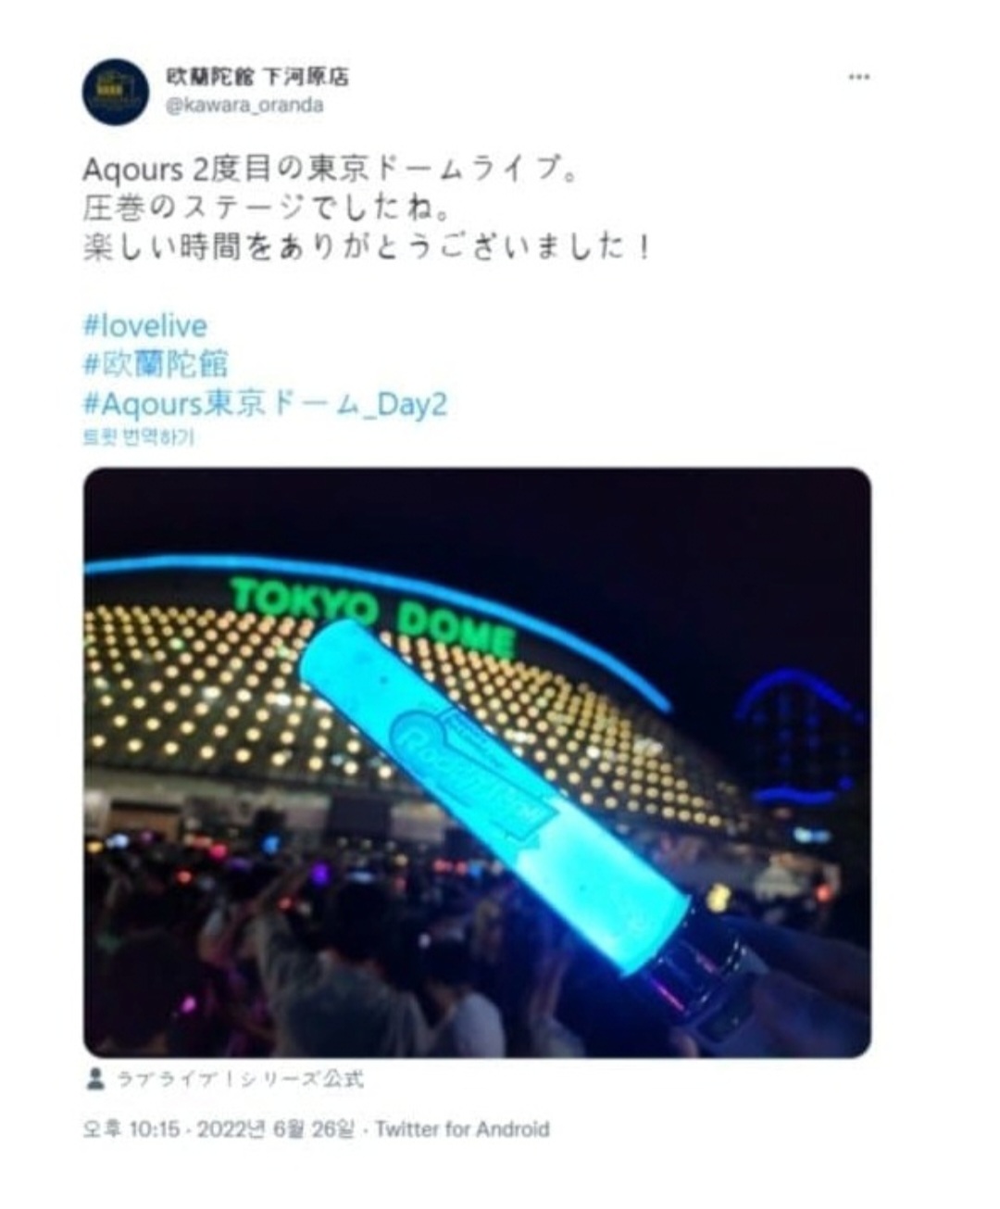Click the 오후 10:15 timestamp

(131, 1129)
